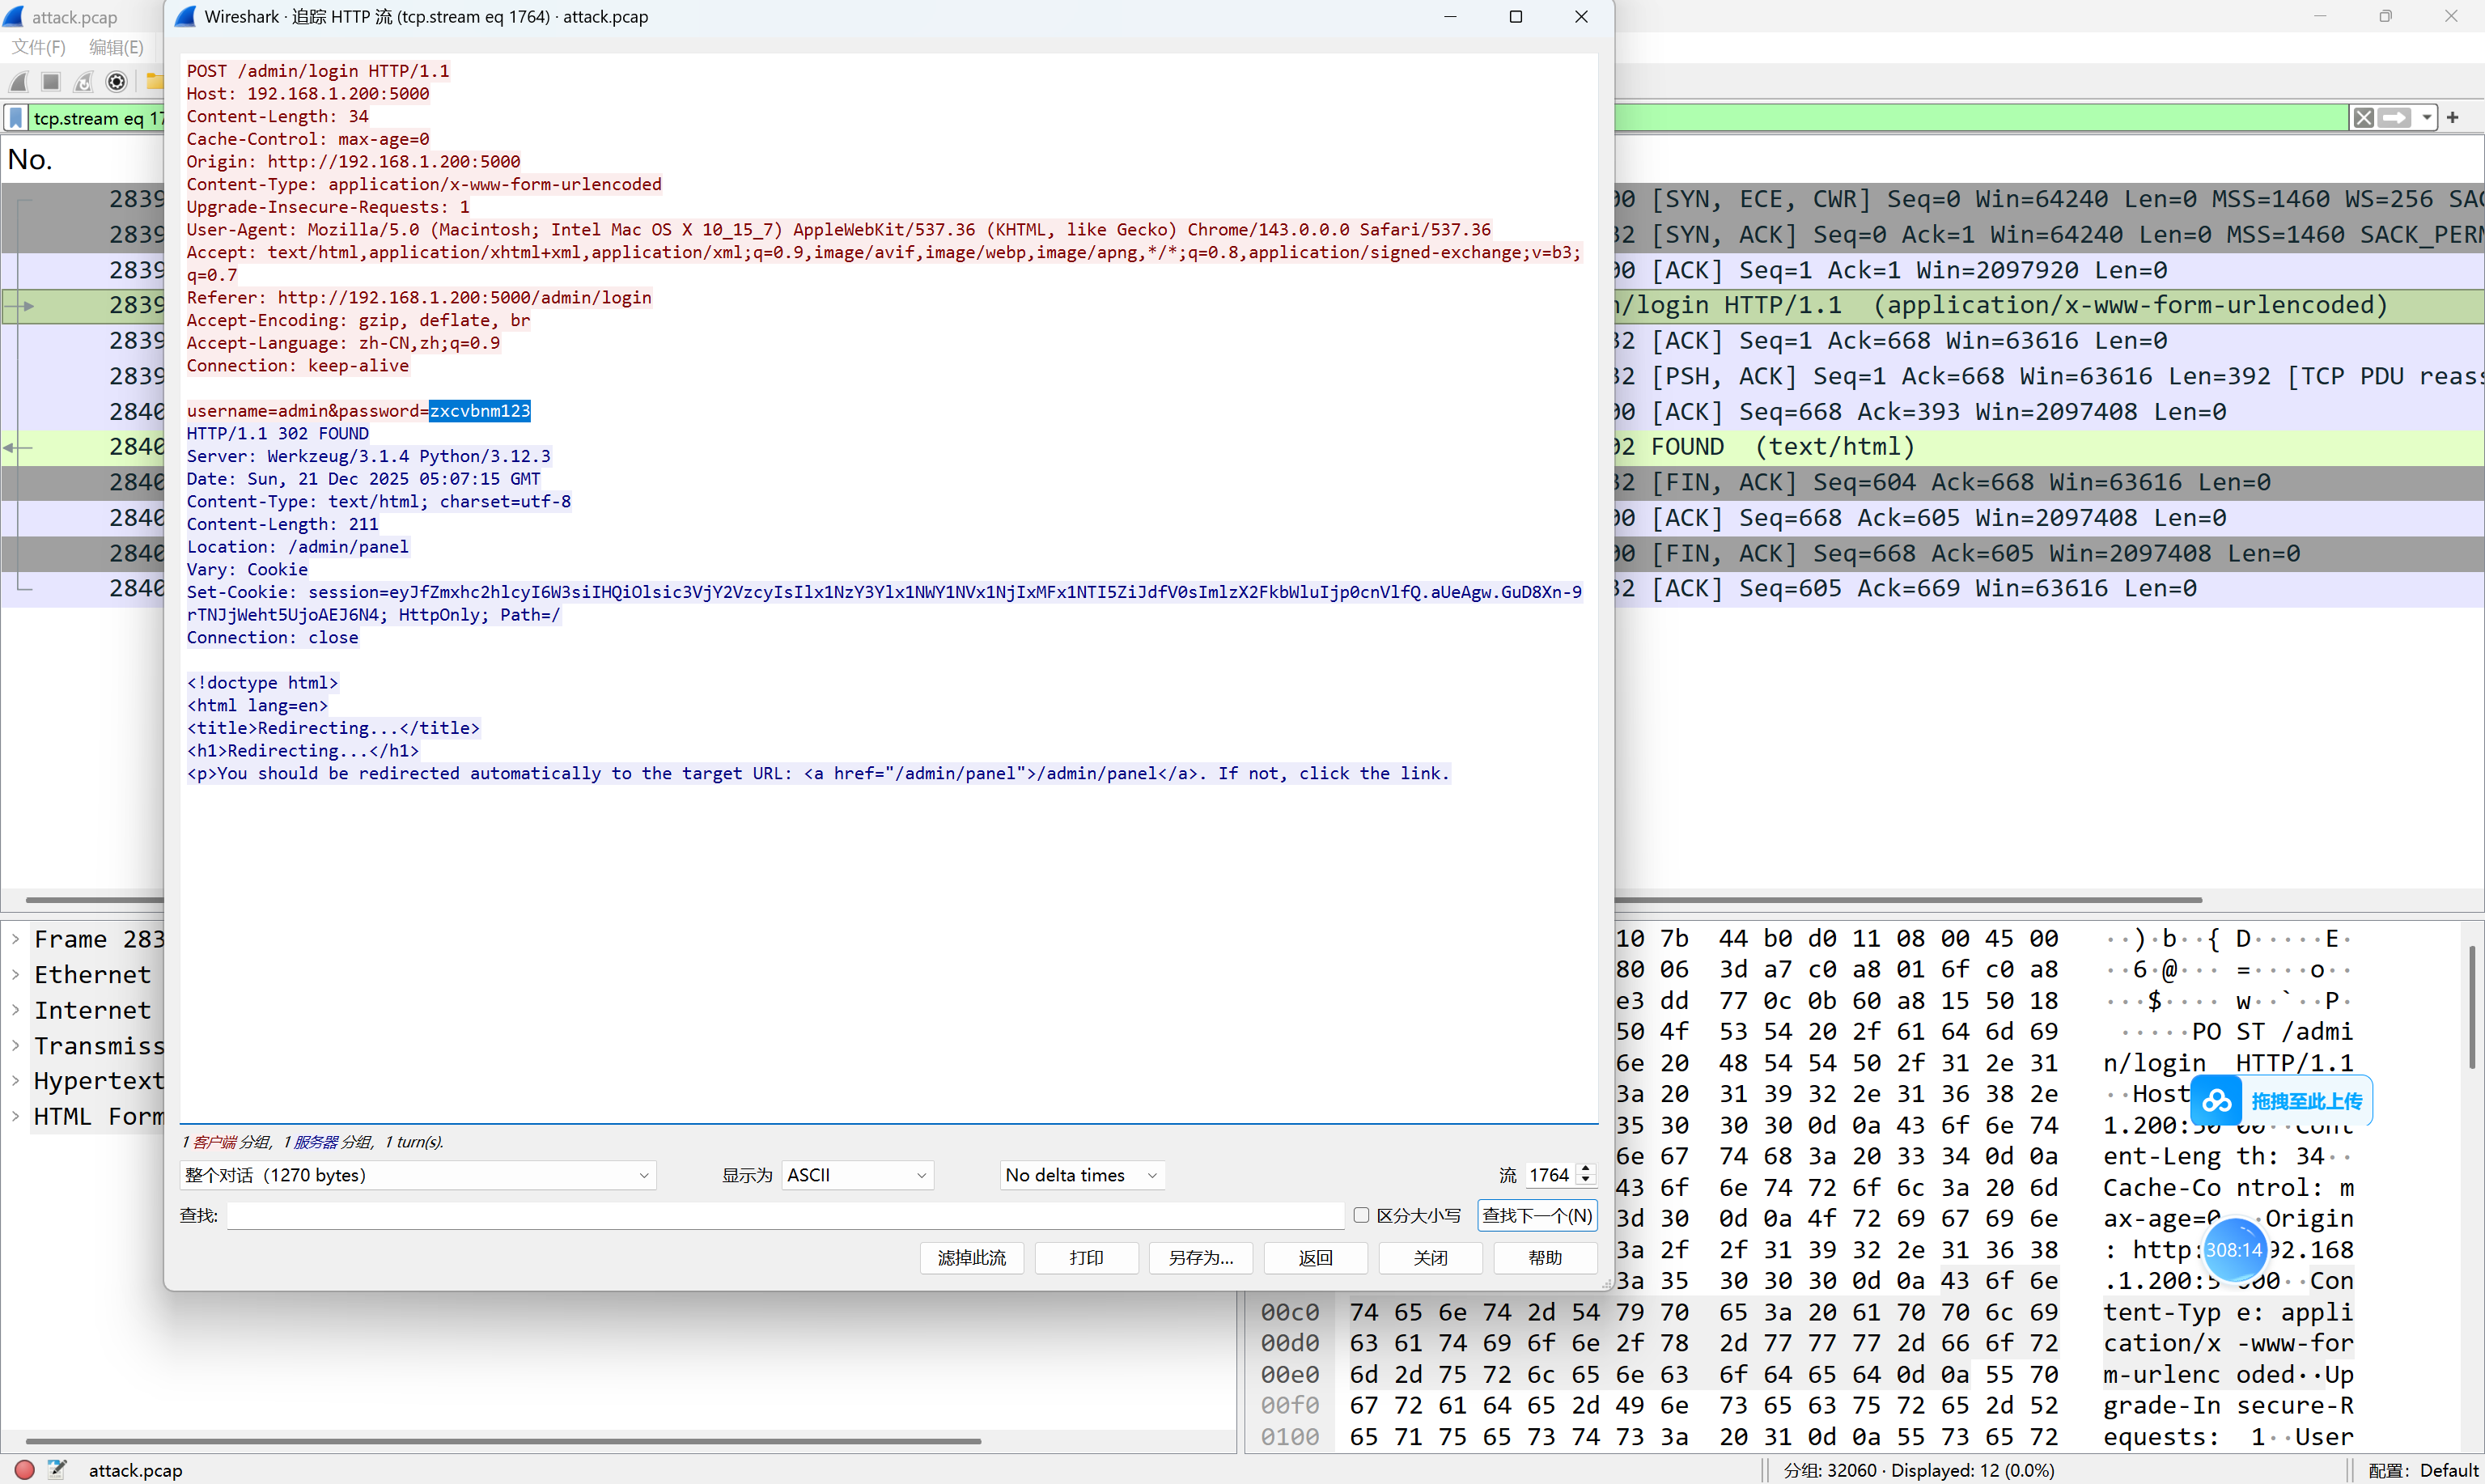Screen dimensions: 2485x1484
Task: Click Wireshark fin icon of attack.pcap main window
Action: 13,17
